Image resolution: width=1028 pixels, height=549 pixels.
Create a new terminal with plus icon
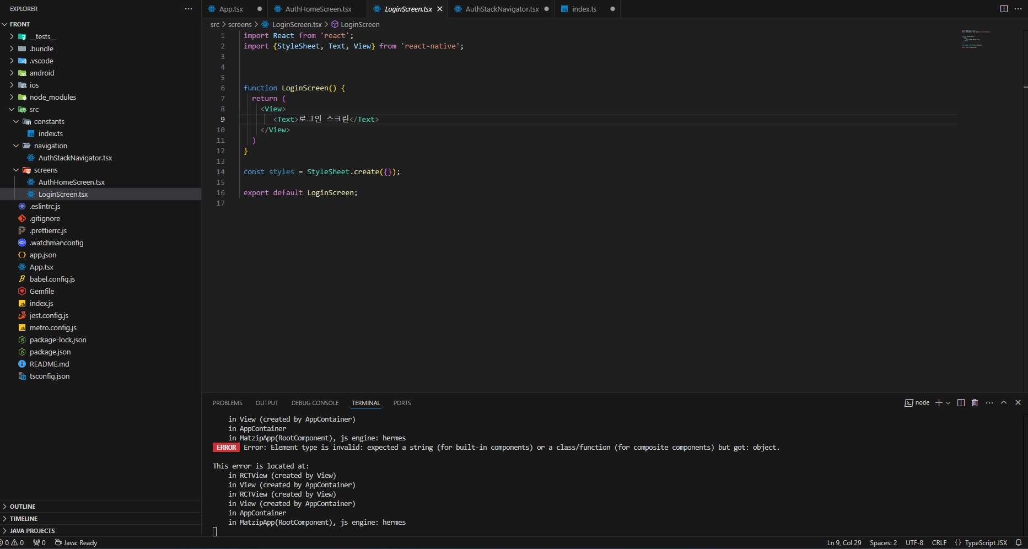click(939, 403)
